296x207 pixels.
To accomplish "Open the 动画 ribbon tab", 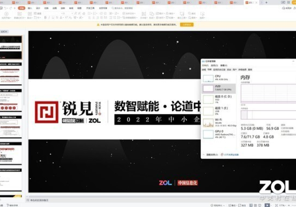I will [x=55, y=8].
